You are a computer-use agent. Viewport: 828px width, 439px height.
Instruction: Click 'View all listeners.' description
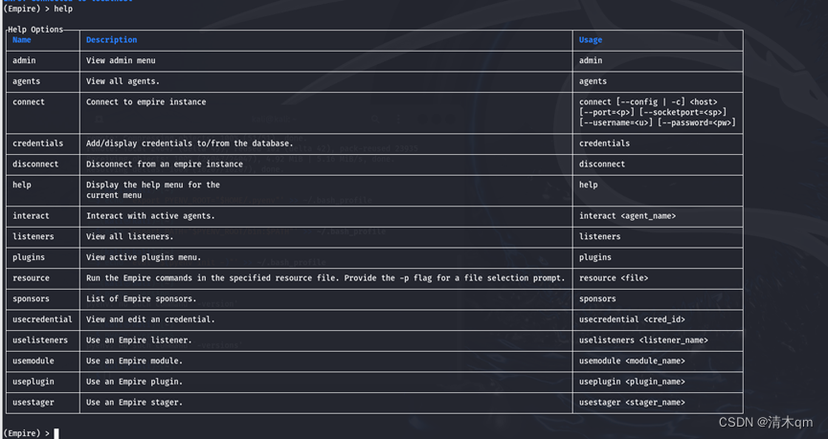[x=130, y=236]
